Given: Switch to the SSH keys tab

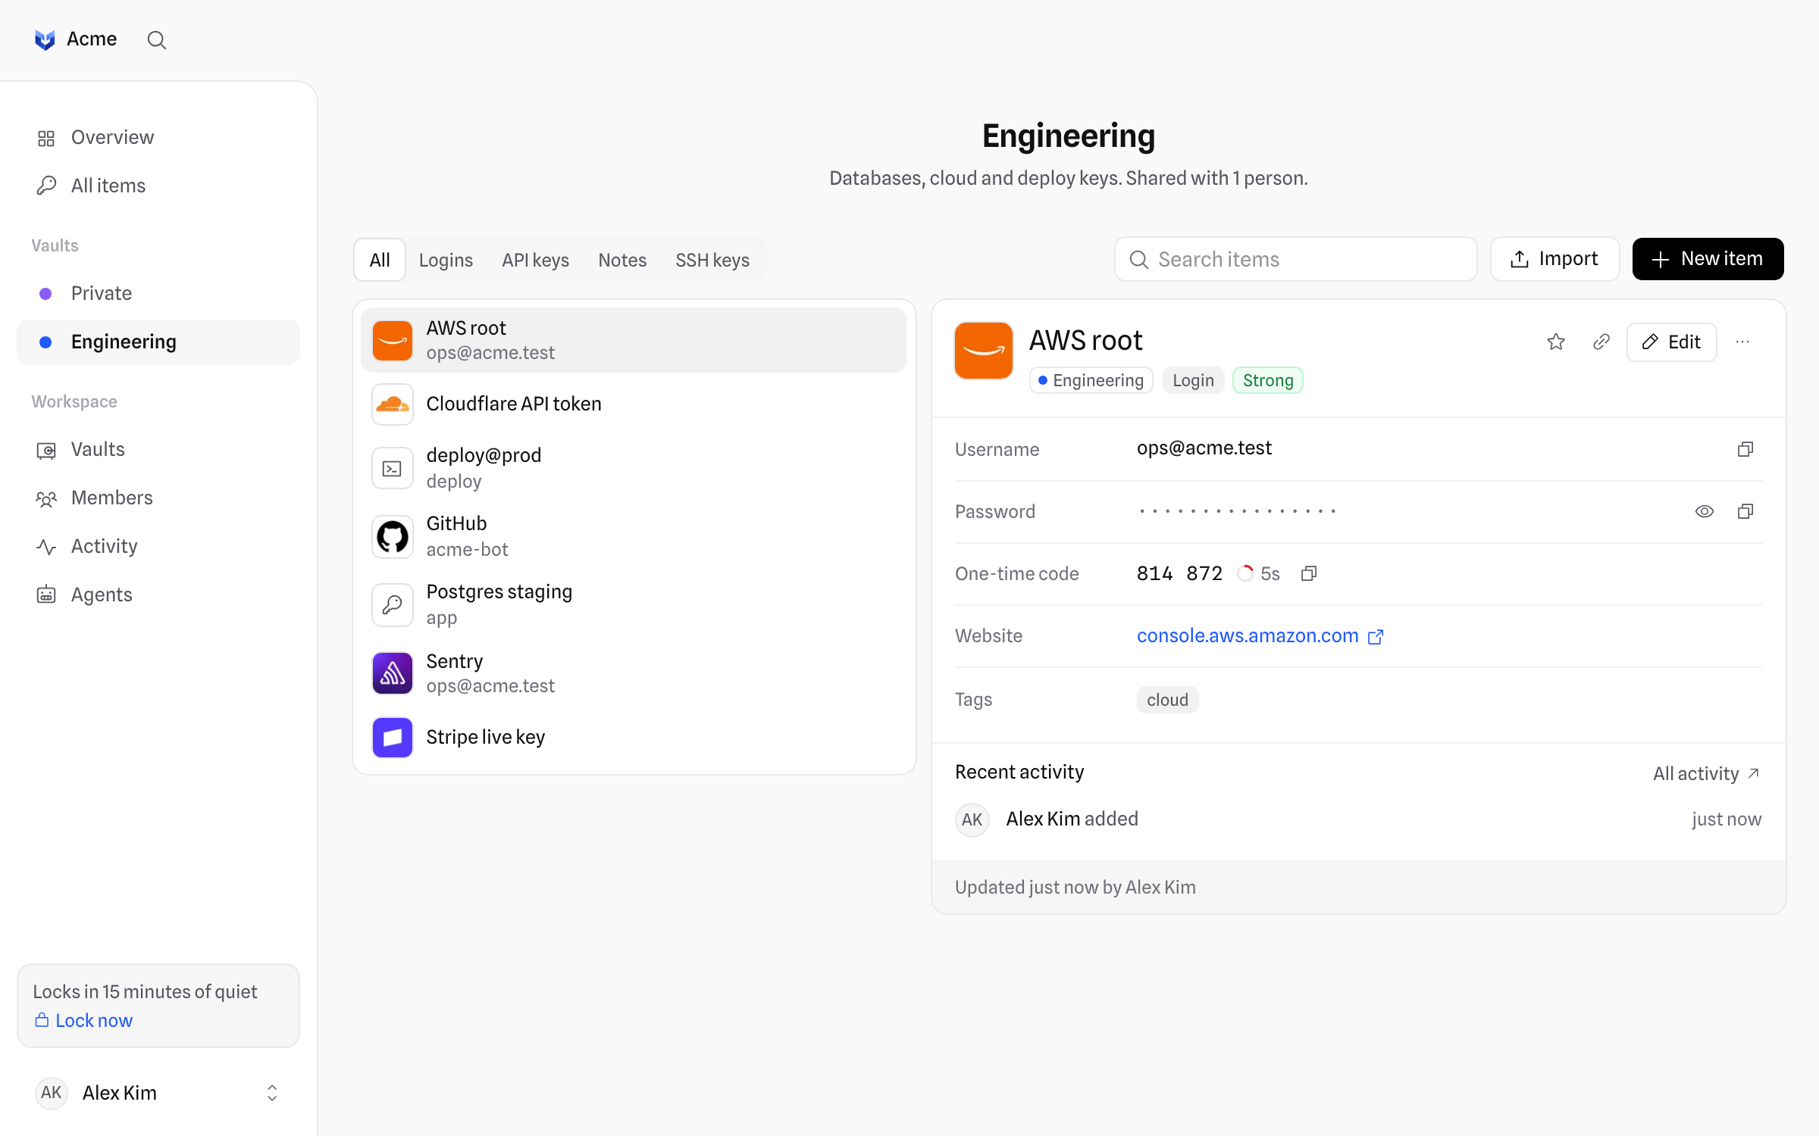Looking at the screenshot, I should 712,260.
